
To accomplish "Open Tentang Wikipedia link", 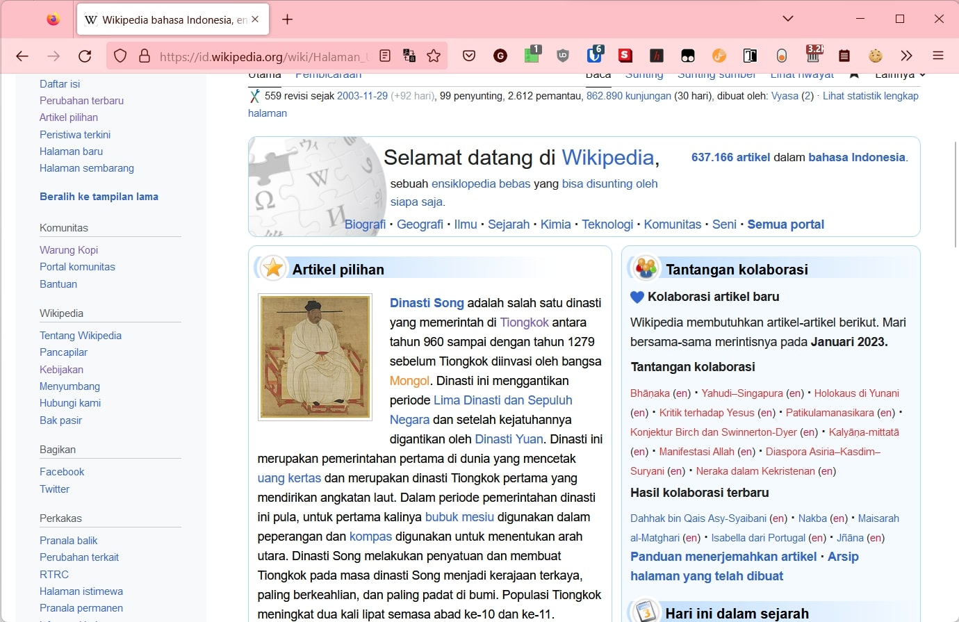I will [81, 336].
